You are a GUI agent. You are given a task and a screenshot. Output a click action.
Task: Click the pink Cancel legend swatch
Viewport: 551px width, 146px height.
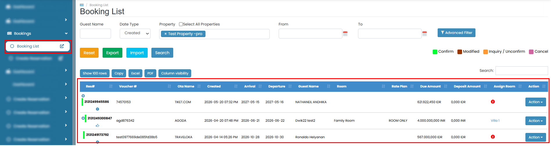click(x=531, y=52)
